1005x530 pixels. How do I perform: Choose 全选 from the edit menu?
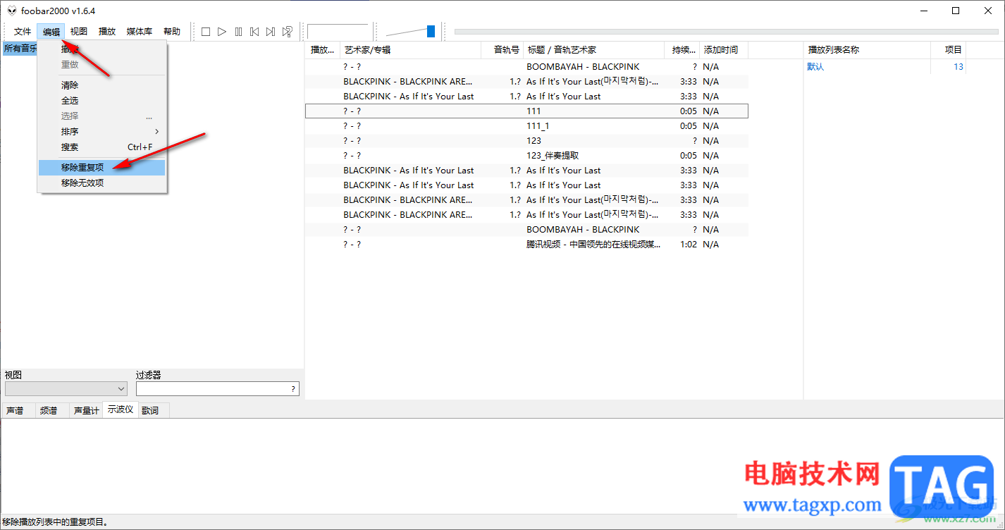[x=102, y=101]
